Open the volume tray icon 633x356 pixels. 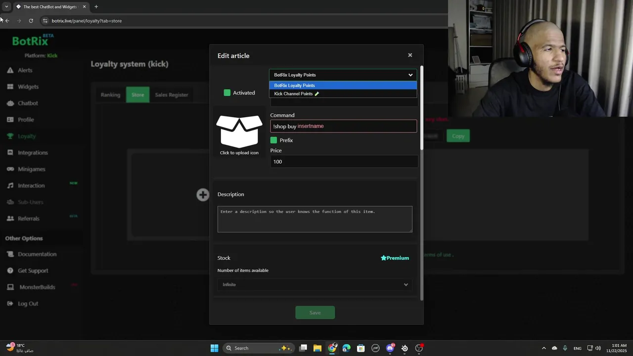click(598, 348)
